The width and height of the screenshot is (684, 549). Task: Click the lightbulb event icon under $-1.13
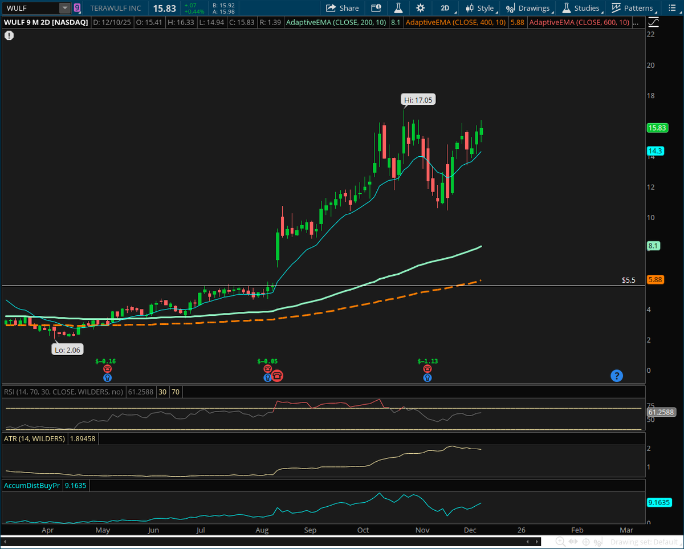[427, 377]
